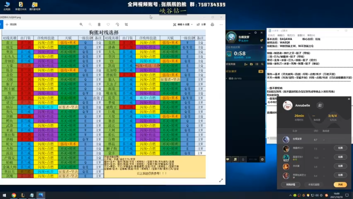Enter fullscreen with the expand arrows icon

click(x=221, y=180)
